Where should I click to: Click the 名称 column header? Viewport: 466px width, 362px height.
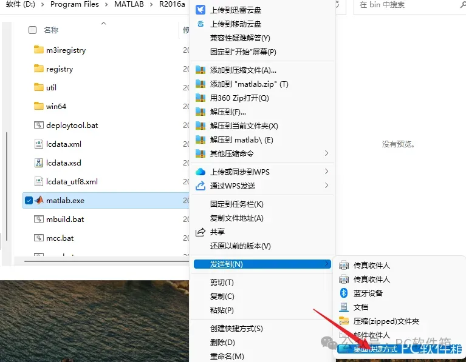pyautogui.click(x=51, y=30)
